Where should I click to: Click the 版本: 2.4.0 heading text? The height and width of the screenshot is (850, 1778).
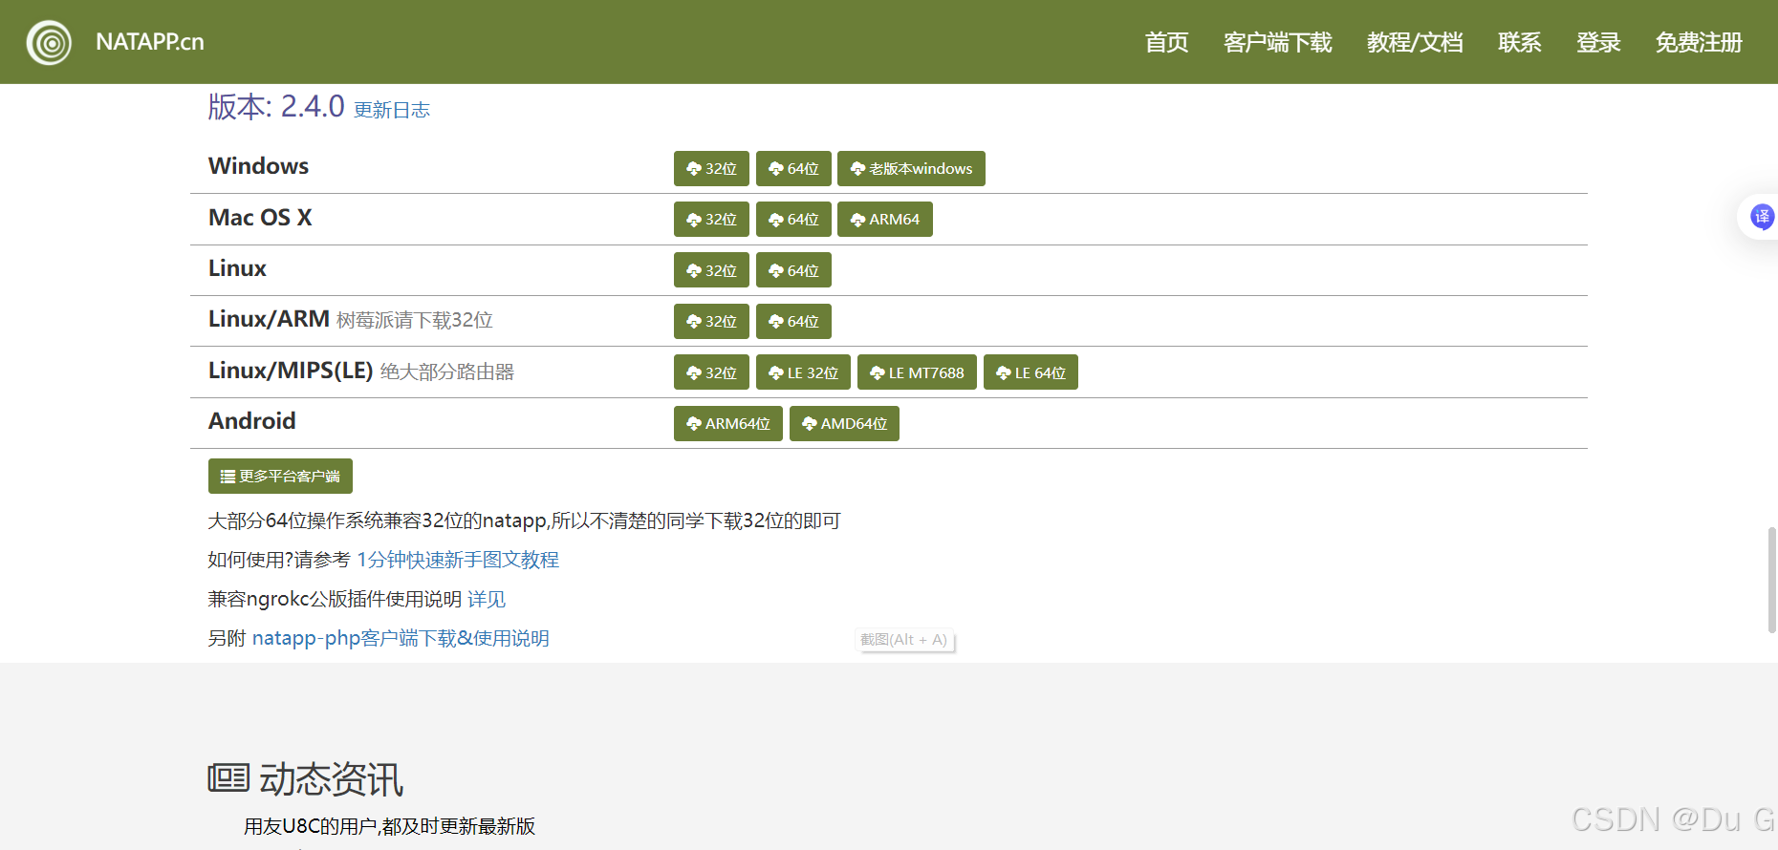276,106
